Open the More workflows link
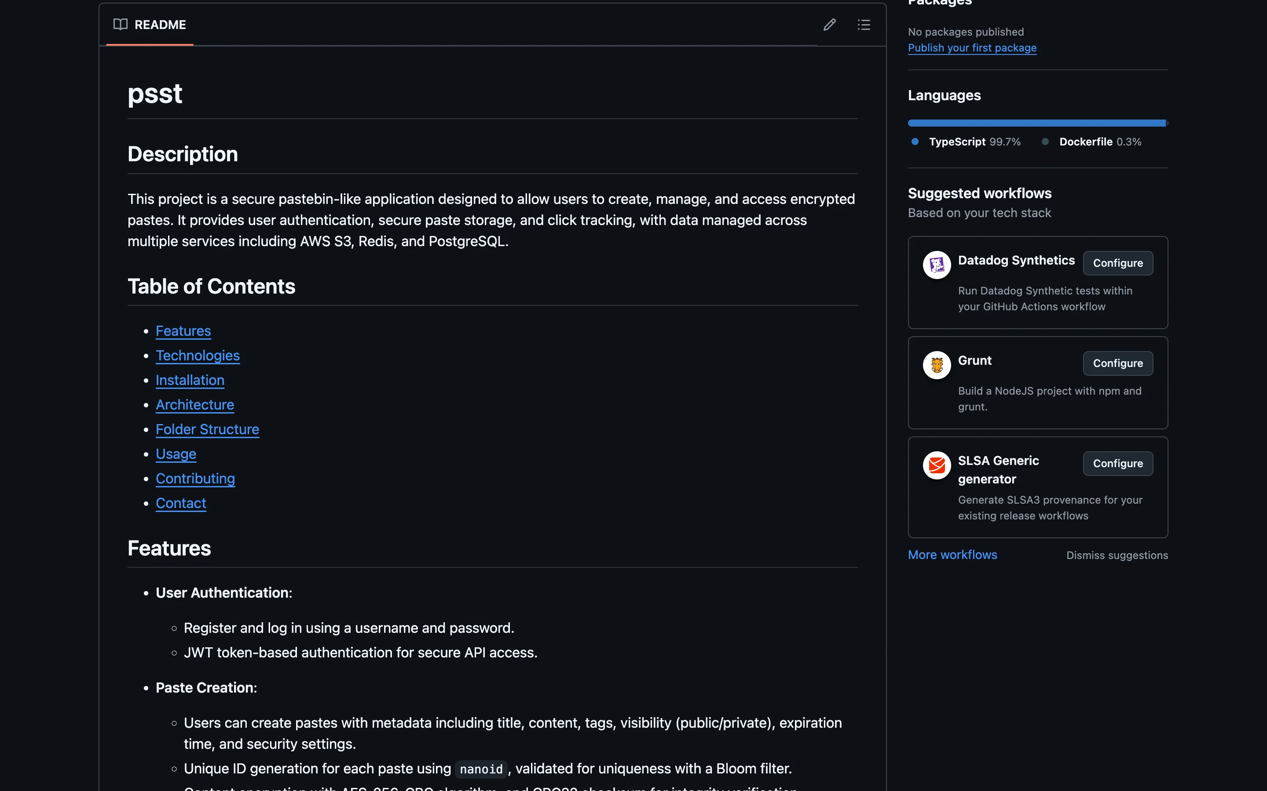Image resolution: width=1267 pixels, height=791 pixels. pos(952,555)
